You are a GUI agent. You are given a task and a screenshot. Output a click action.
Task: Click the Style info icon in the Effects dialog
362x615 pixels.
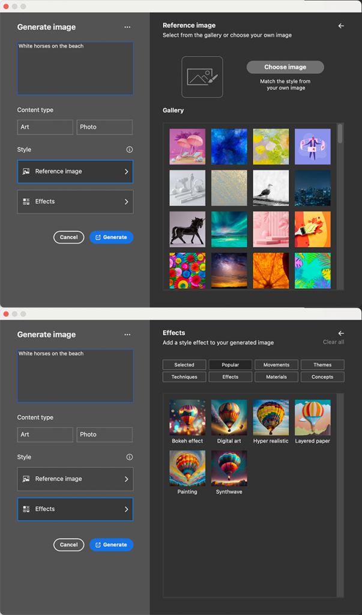coord(129,457)
